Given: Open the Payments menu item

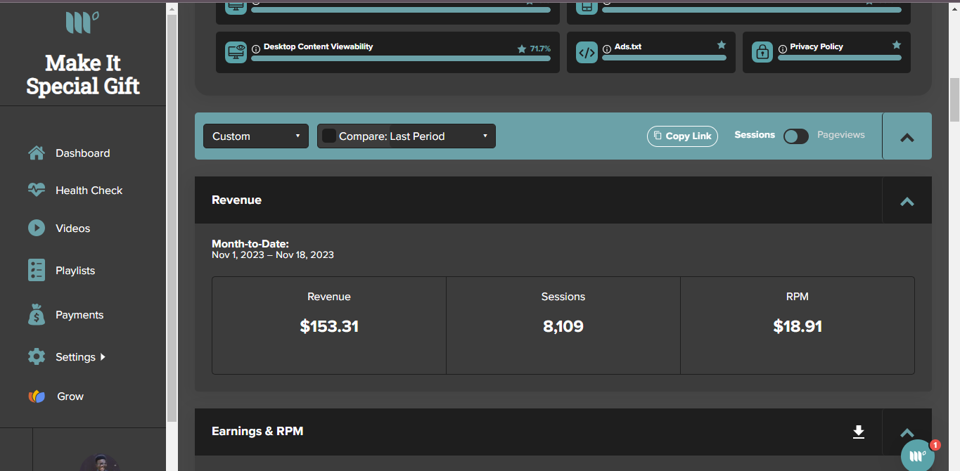Looking at the screenshot, I should point(79,315).
